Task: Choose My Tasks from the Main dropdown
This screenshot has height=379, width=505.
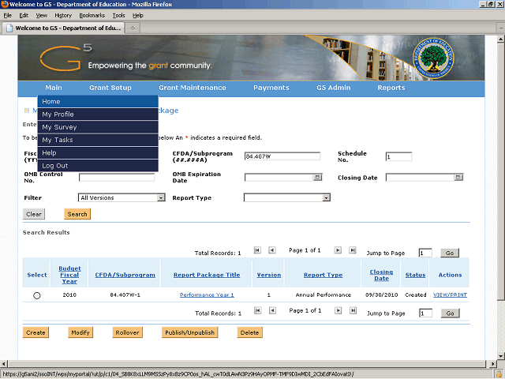Action: tap(98, 141)
